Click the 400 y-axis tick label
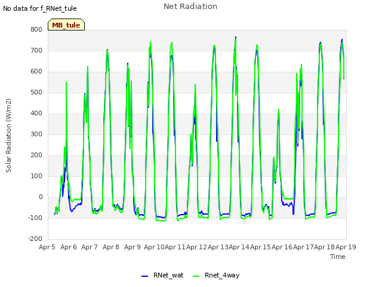This screenshot has width=382, height=287. point(36,114)
